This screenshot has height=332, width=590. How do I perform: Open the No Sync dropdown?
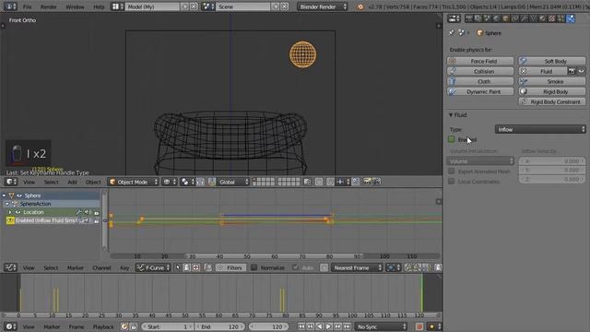[x=381, y=326]
